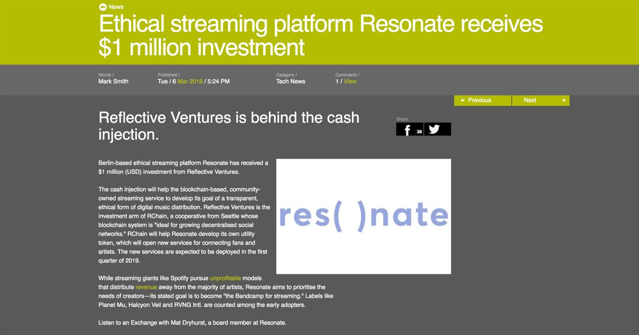Viewport: 639px width, 335px height.
Task: Follow the 'revenue' hyperlink
Action: pos(146,287)
